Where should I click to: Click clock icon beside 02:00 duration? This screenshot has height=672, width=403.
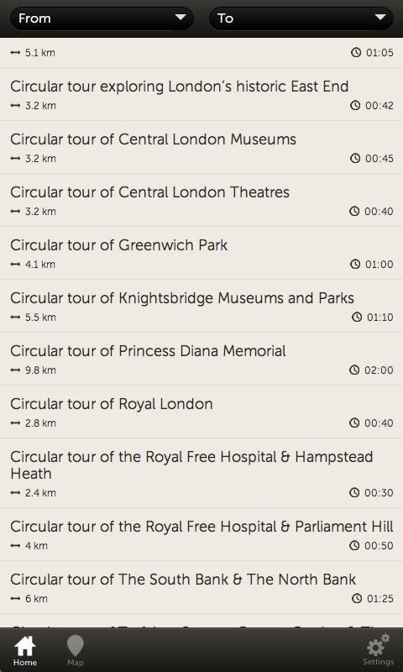tap(354, 370)
